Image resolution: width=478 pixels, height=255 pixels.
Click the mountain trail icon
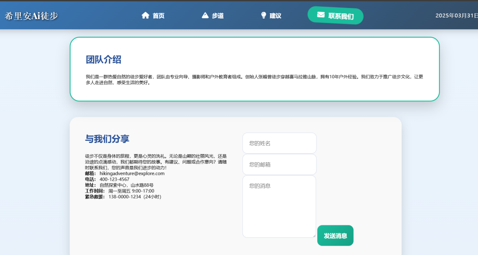tap(205, 15)
